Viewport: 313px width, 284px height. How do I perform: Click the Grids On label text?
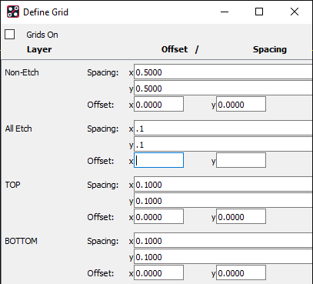pos(42,35)
